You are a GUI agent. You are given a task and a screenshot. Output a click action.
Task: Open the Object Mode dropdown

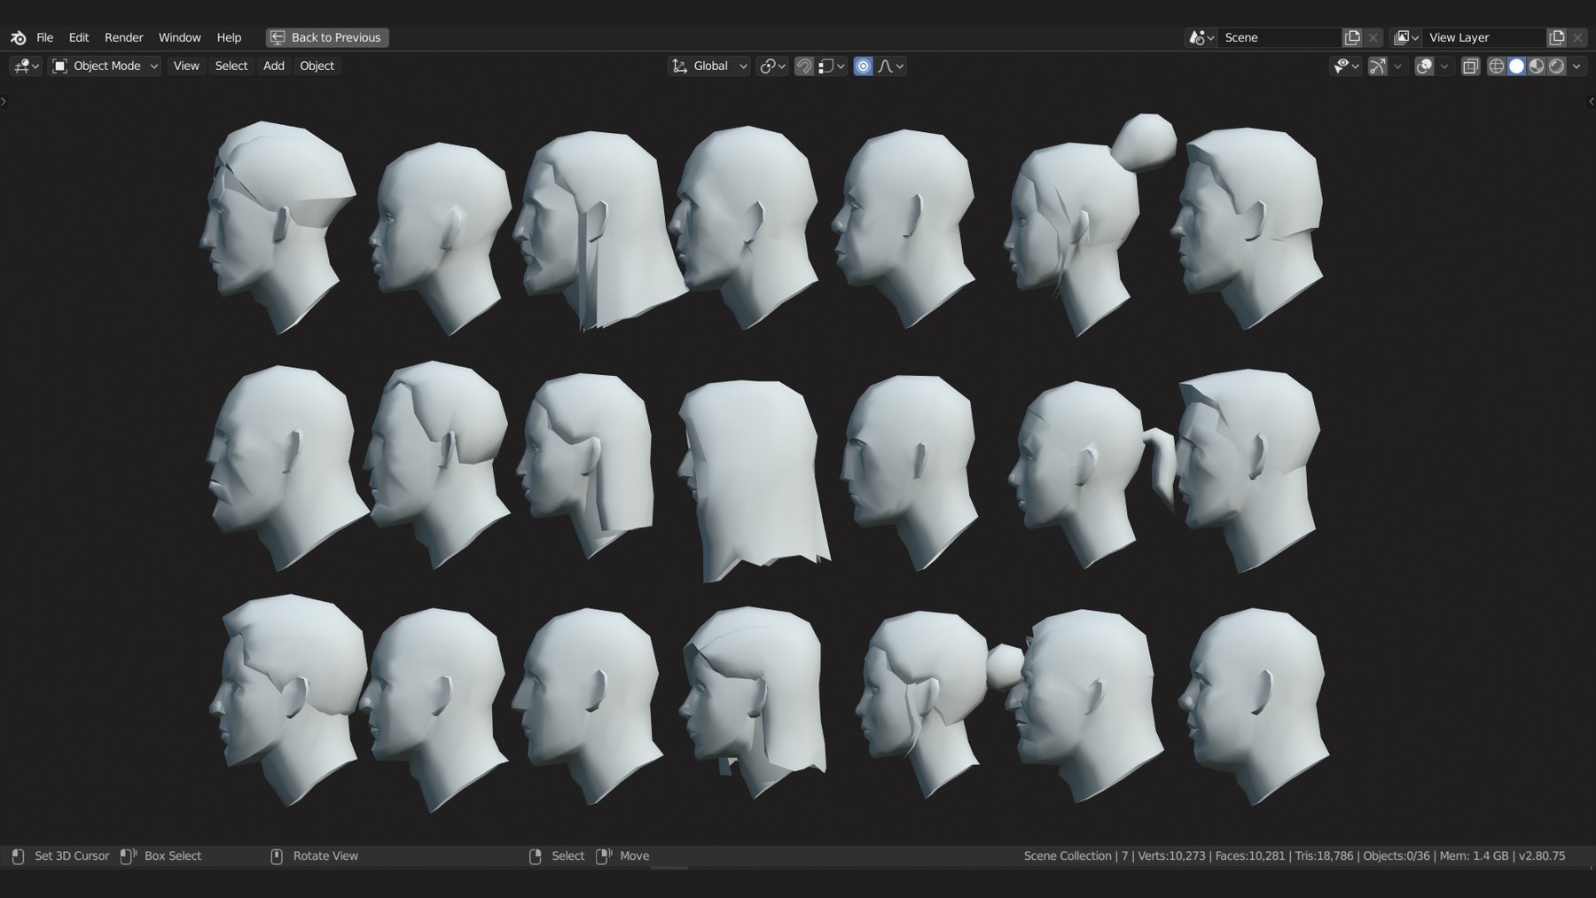click(104, 66)
